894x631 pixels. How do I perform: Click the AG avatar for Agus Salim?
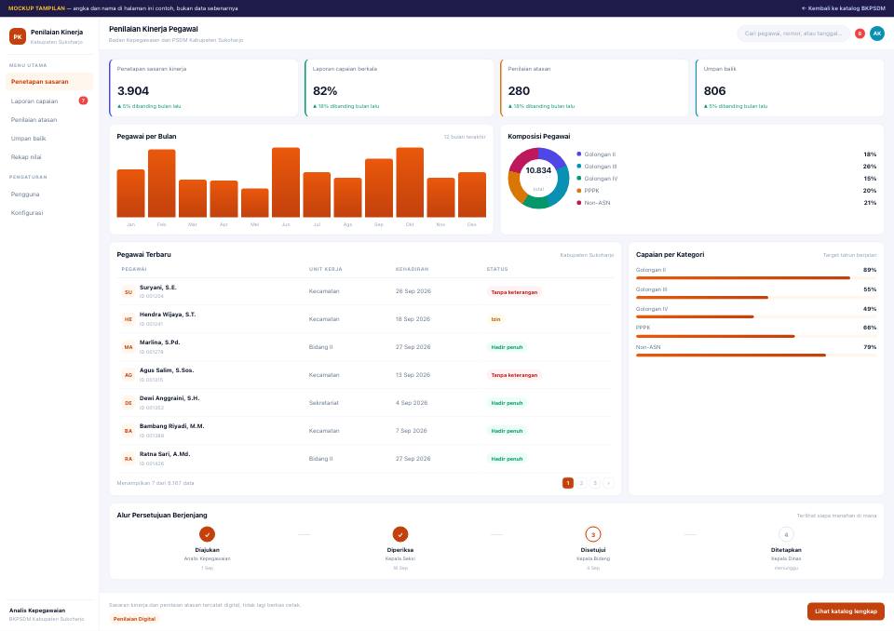pos(129,375)
